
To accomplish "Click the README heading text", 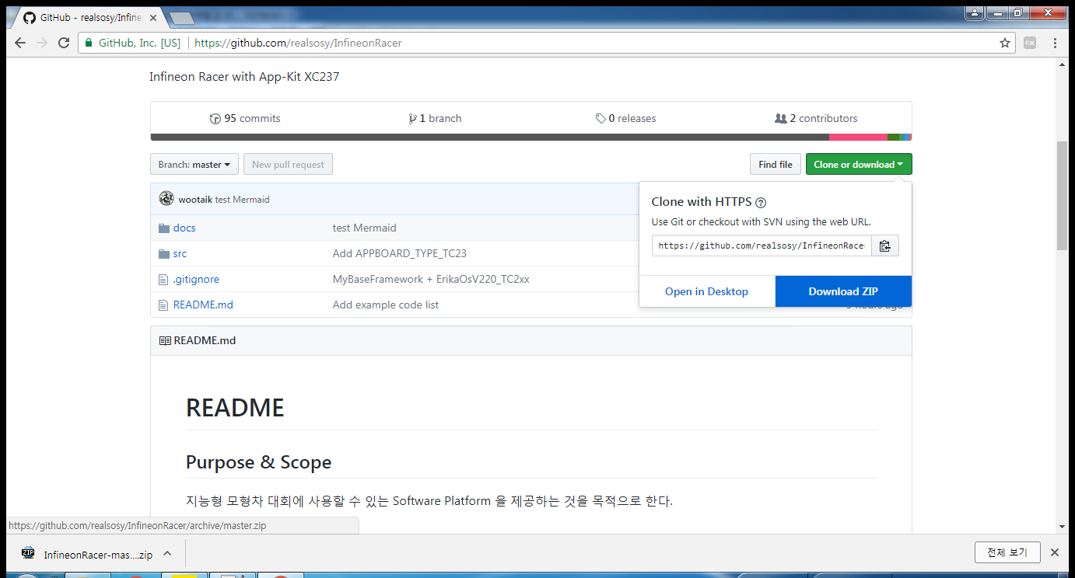I will 235,407.
